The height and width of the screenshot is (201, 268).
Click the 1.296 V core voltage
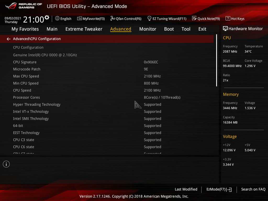coord(250,66)
